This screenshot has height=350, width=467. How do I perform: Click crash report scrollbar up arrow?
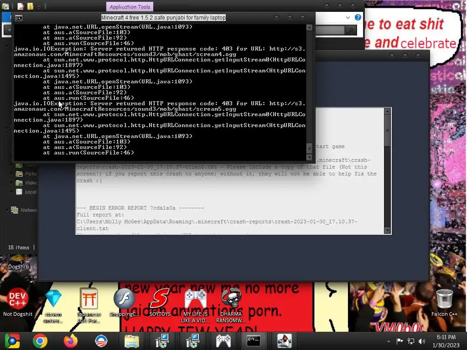[387, 111]
